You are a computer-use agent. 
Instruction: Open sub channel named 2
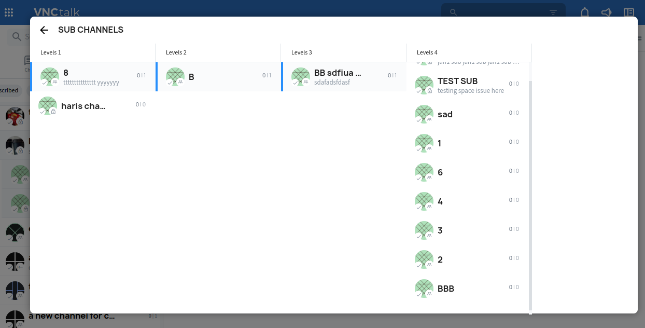[440, 259]
